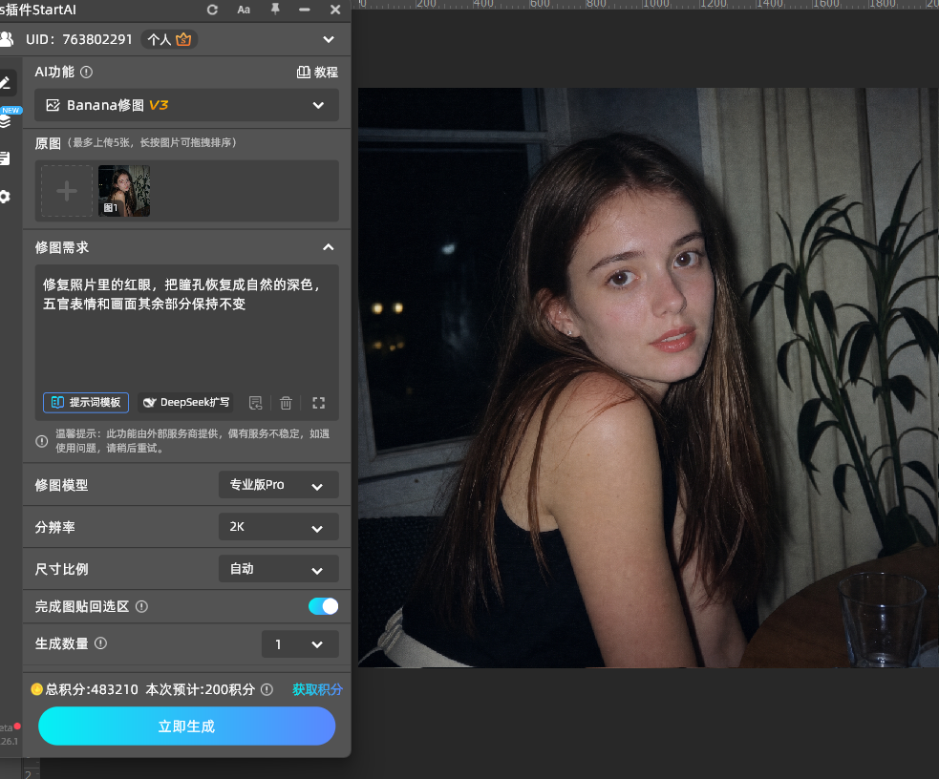Screen dimensions: 939x779
Task: Open the 分辨率 2K dropdown
Action: 279,527
